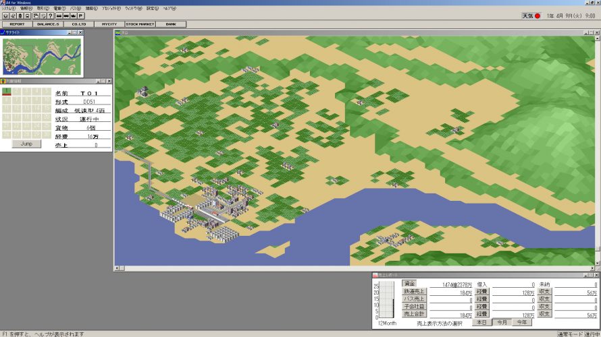
Task: Click the map's horizontal scrollbar right arrow
Action: 592,268
